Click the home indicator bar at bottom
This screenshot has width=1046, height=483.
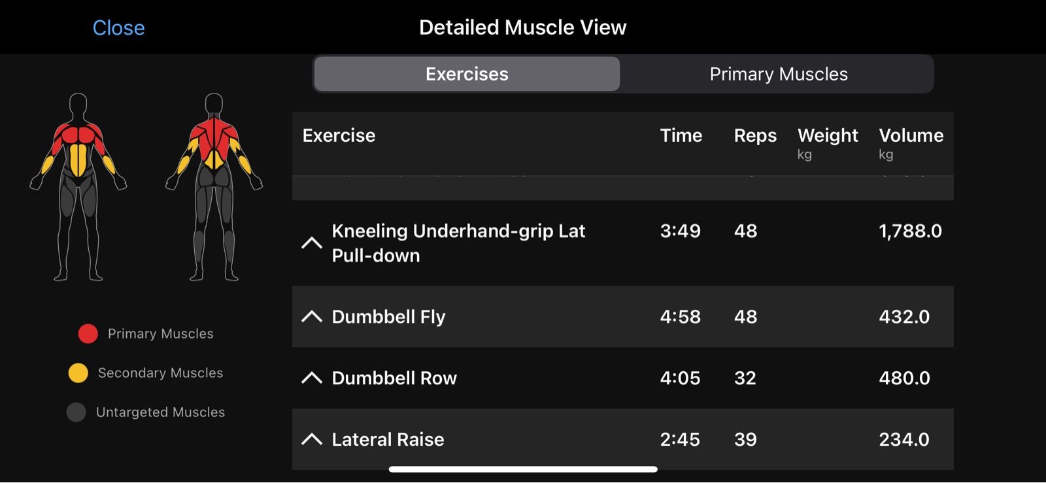523,469
